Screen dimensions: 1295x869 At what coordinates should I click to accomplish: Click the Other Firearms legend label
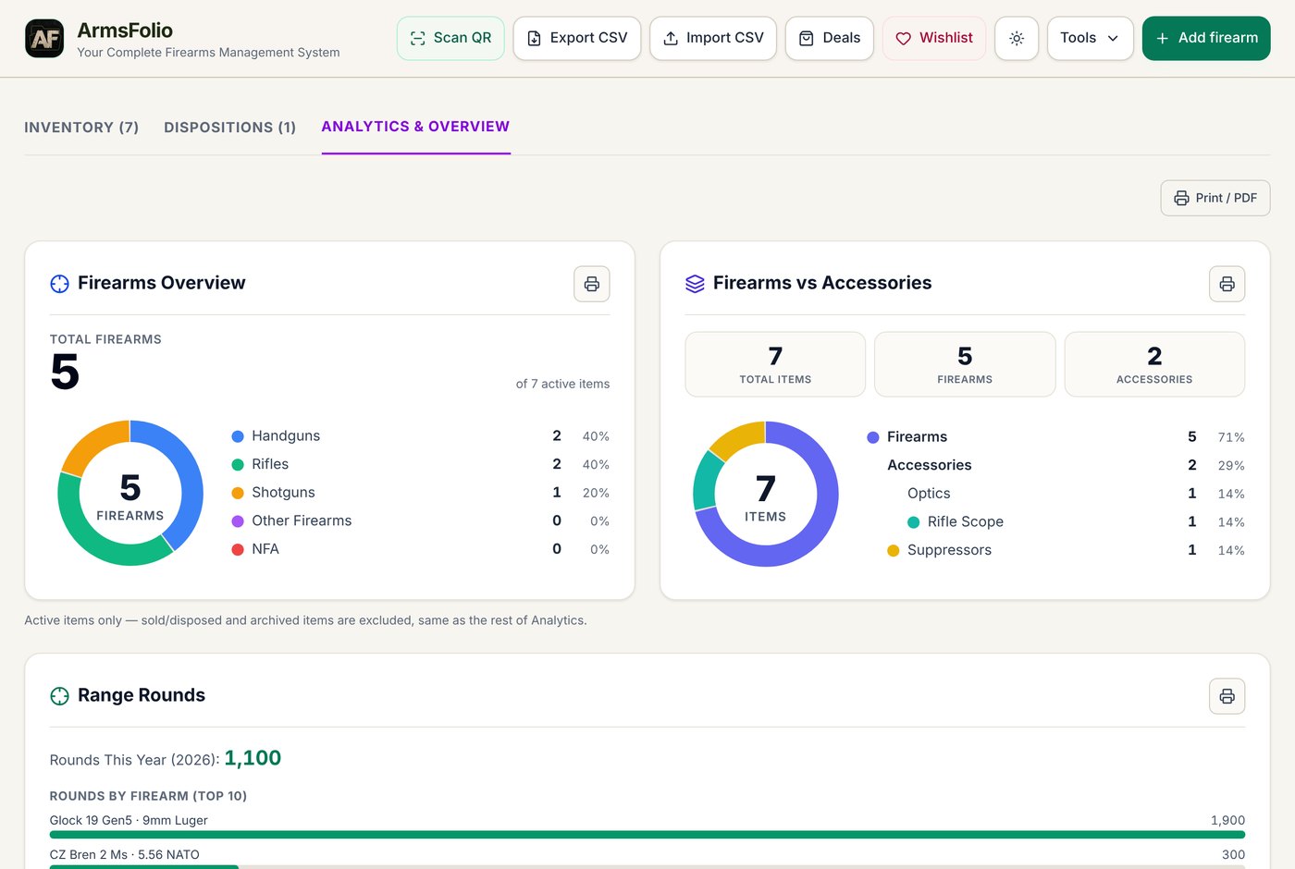[x=302, y=521]
